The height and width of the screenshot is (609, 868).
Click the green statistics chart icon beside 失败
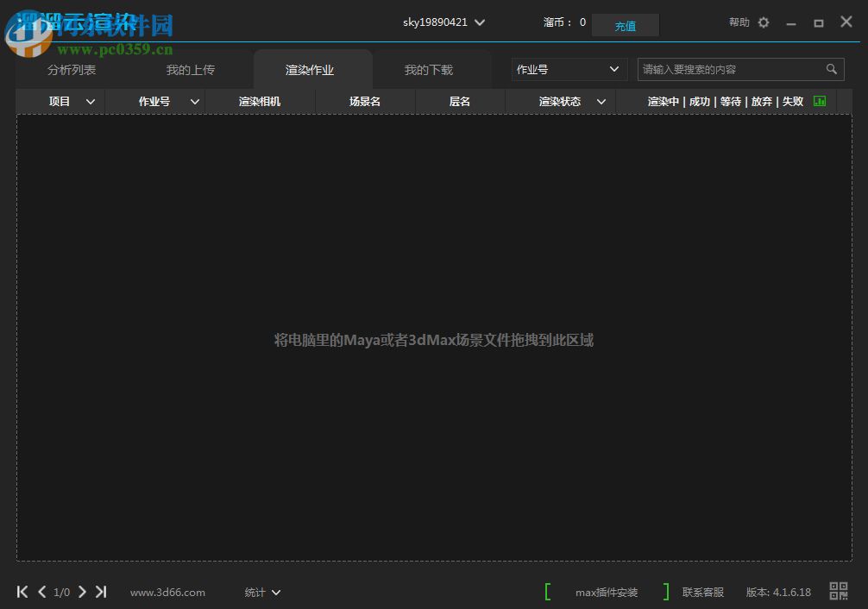click(x=819, y=101)
